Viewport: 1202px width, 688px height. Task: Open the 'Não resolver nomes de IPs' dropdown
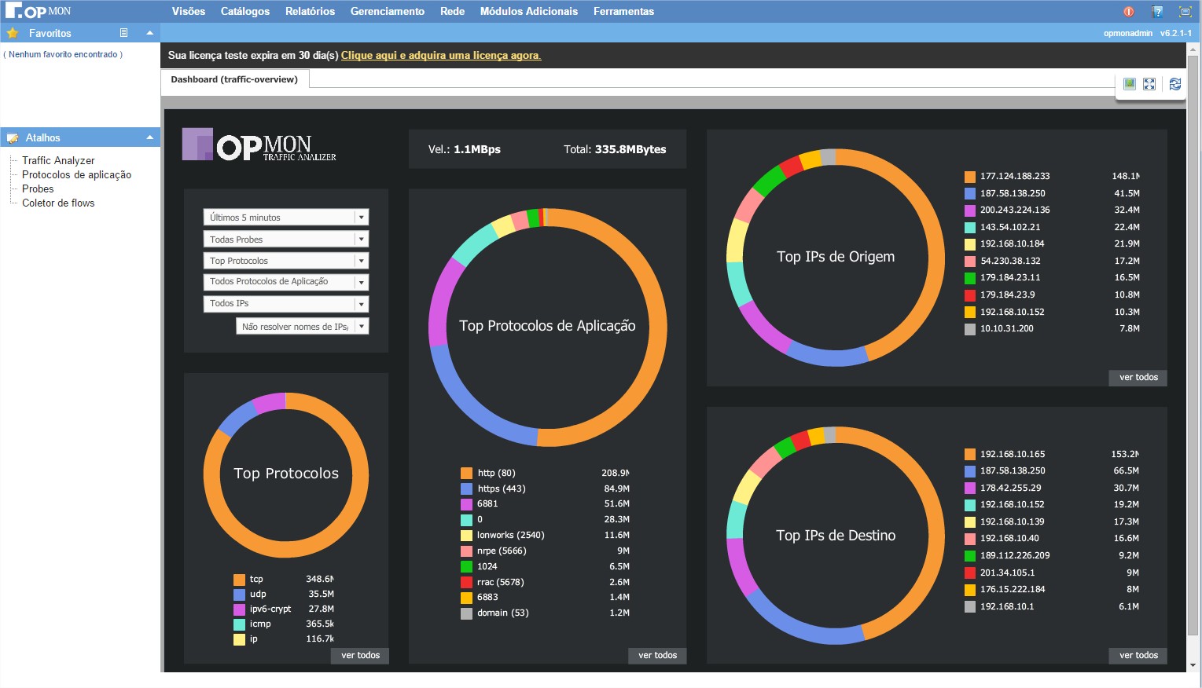[x=361, y=327]
